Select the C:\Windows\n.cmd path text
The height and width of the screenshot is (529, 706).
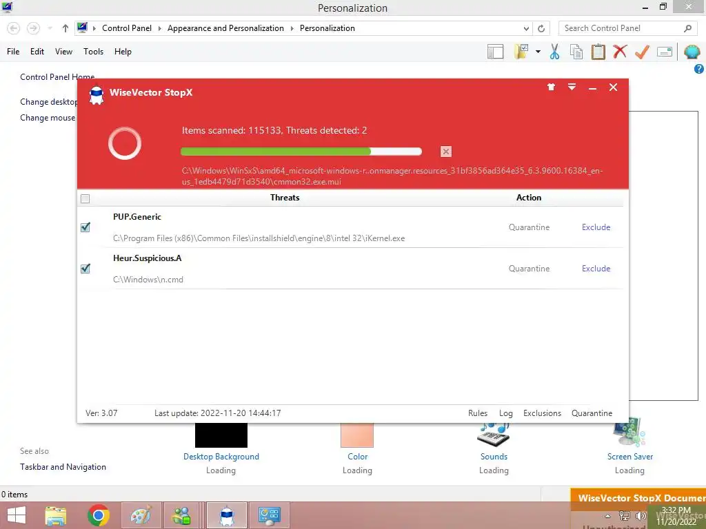(x=148, y=280)
